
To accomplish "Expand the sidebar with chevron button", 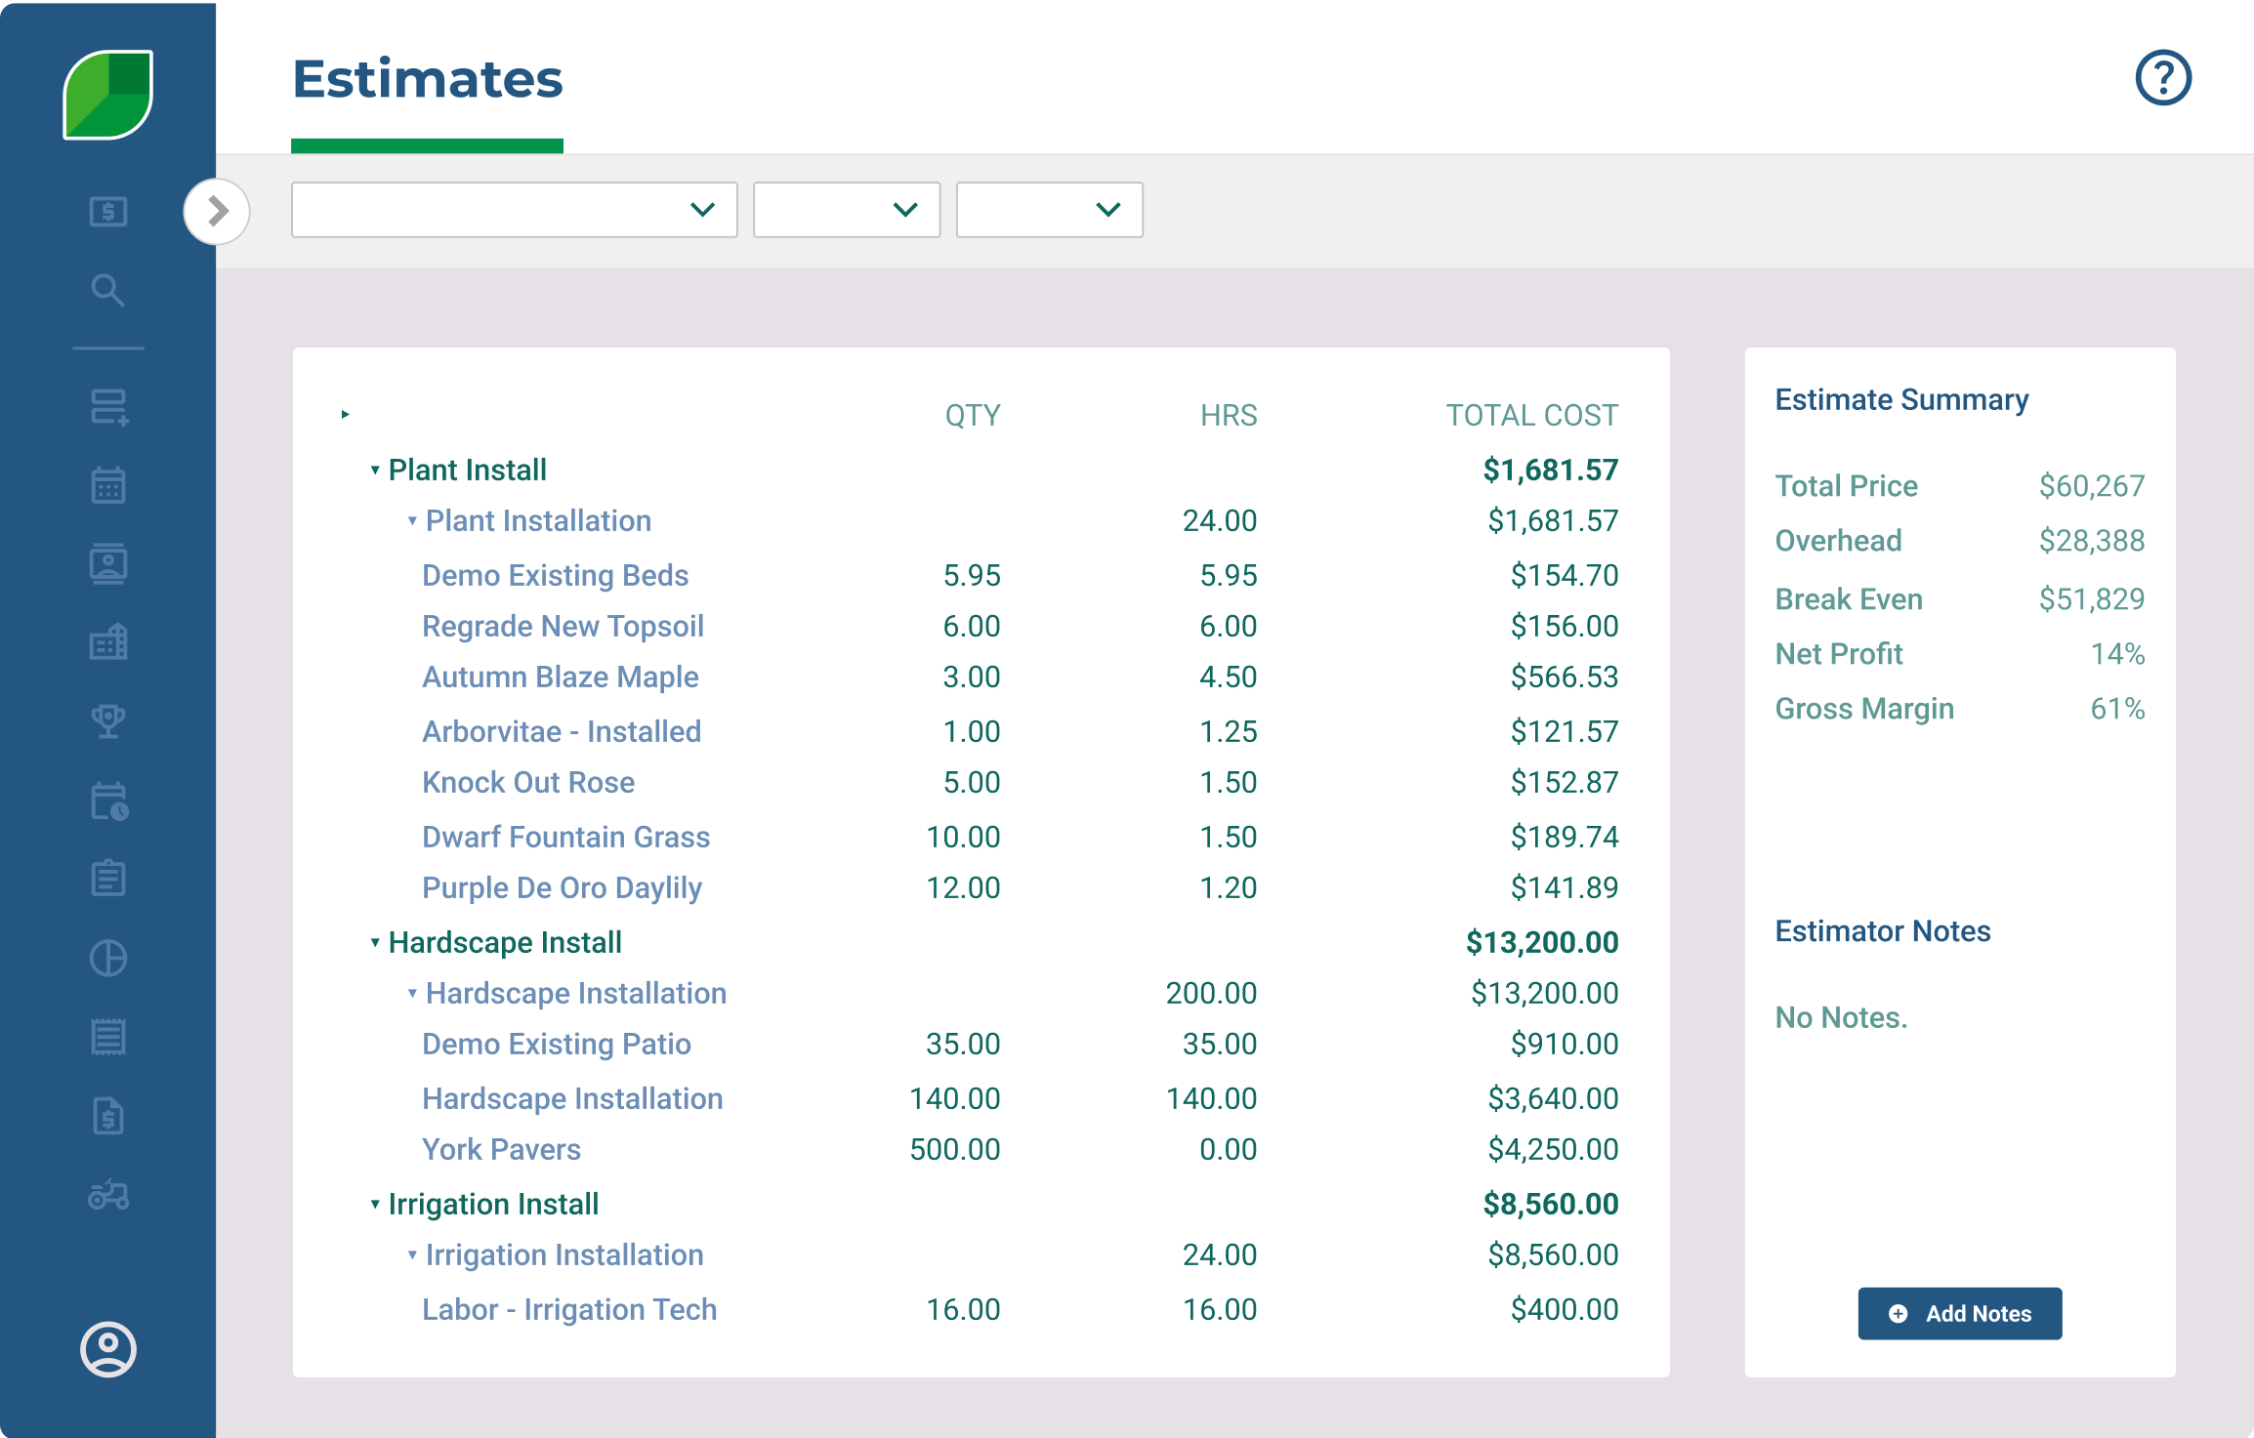I will [217, 211].
